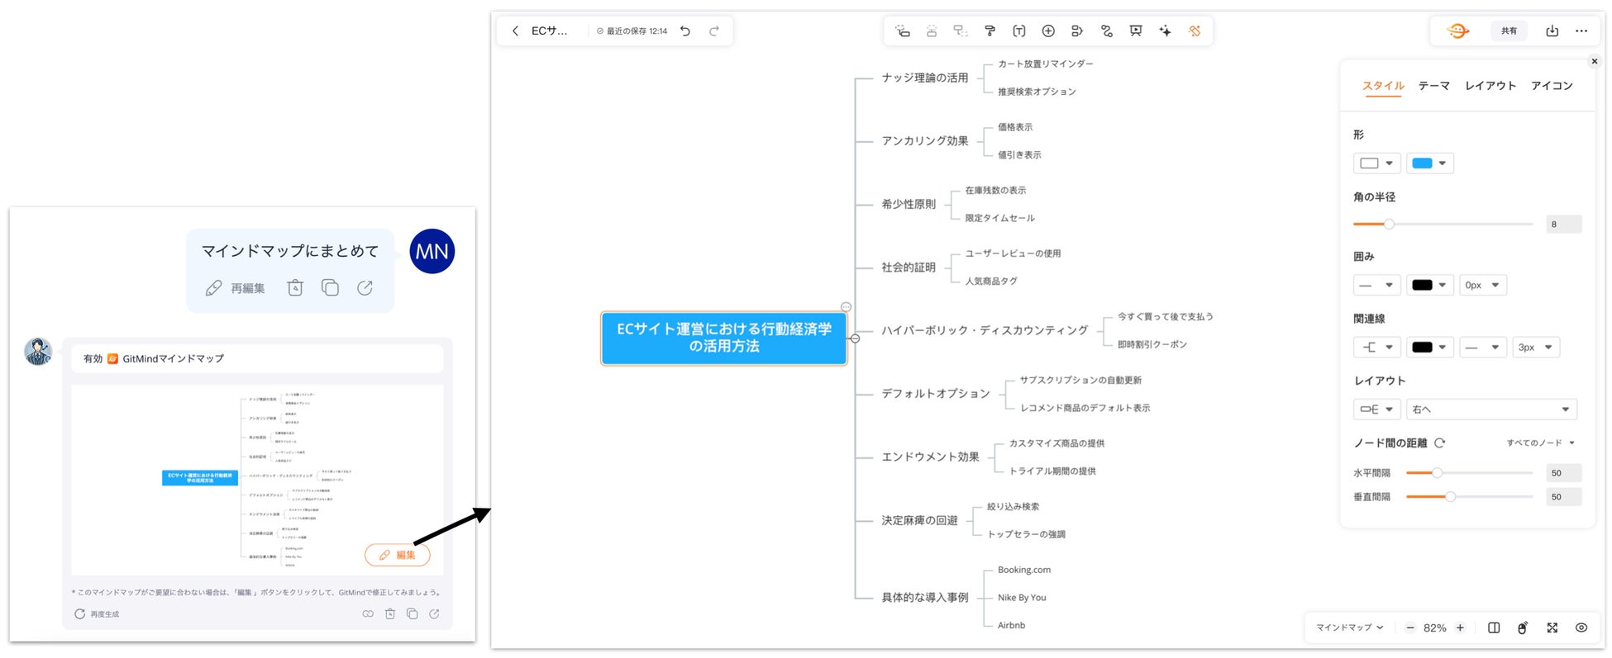The image size is (1612, 658).
Task: Go back using the editor's left chevron
Action: [515, 31]
